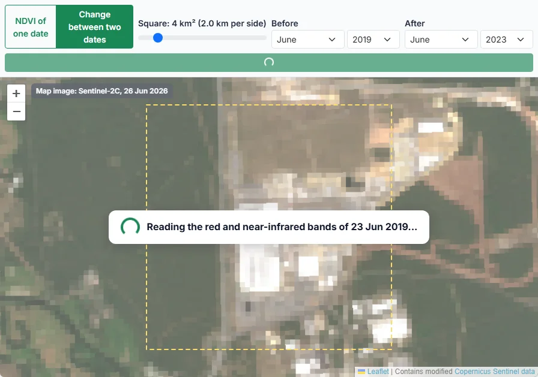This screenshot has height=377, width=538.
Task: Open the Before year dropdown showing 2019
Action: (x=373, y=40)
